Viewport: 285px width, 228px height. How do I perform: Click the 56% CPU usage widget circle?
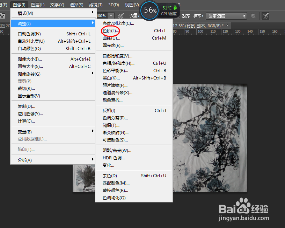[x=150, y=11]
